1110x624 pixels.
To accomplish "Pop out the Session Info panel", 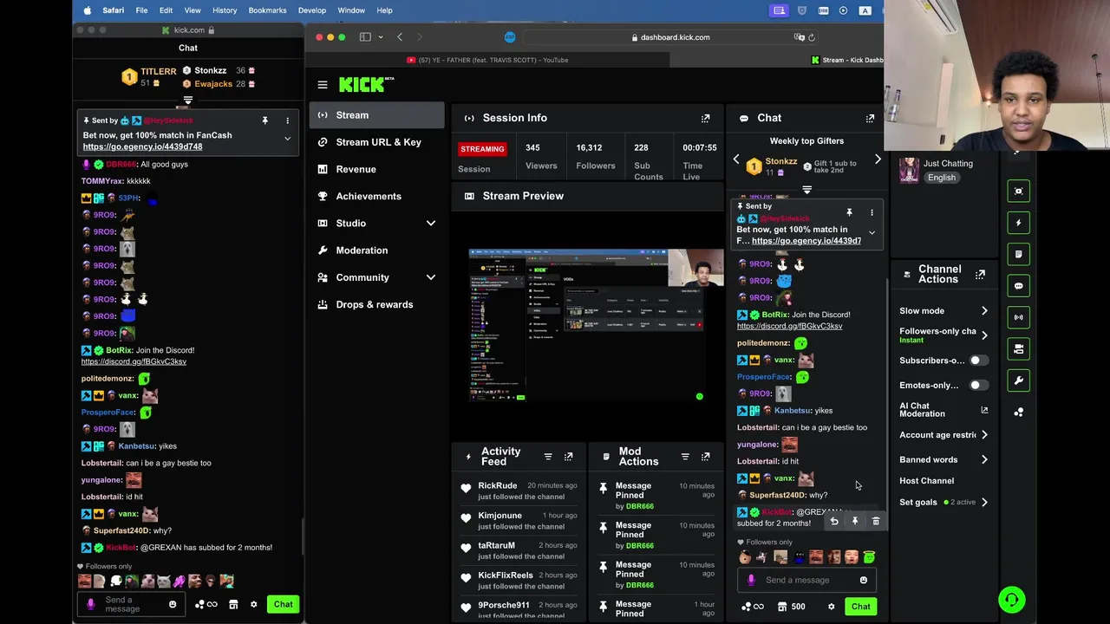I will click(x=705, y=118).
